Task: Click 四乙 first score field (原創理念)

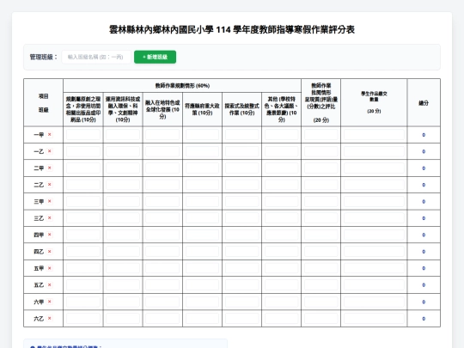Action: point(83,252)
